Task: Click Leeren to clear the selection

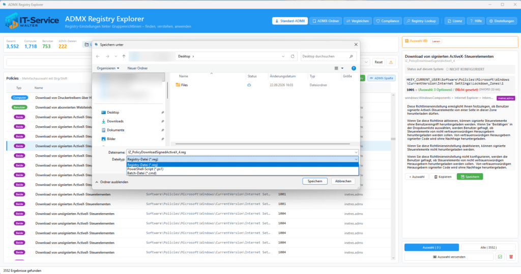Action: pos(436,42)
